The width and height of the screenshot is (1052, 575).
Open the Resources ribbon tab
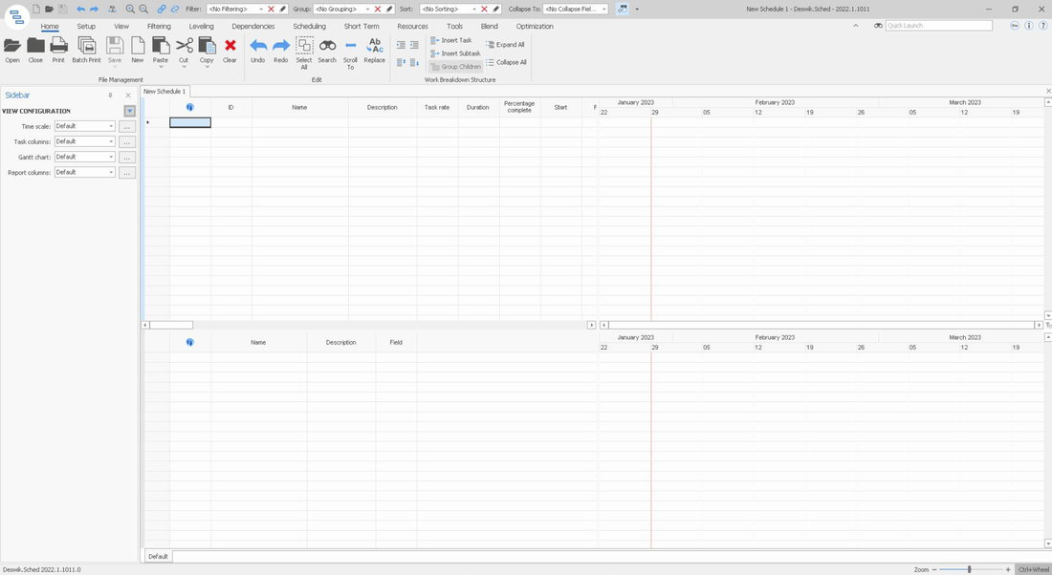(412, 26)
